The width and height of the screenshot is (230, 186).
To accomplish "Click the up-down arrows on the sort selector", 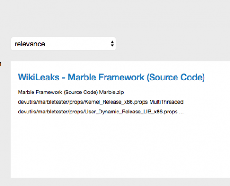I will pyautogui.click(x=112, y=44).
